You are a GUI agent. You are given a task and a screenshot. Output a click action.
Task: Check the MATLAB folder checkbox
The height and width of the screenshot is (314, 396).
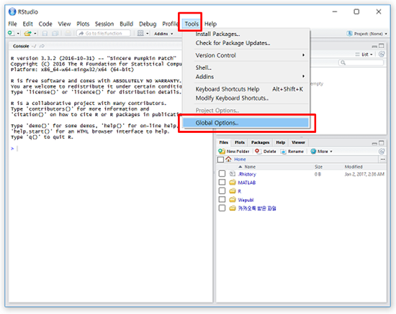[x=222, y=183]
